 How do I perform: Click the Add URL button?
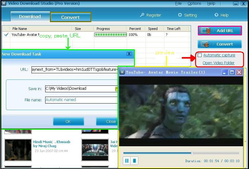click(x=220, y=31)
